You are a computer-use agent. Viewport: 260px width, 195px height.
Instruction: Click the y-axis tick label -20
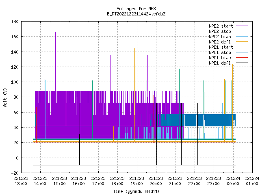[x=15, y=173]
